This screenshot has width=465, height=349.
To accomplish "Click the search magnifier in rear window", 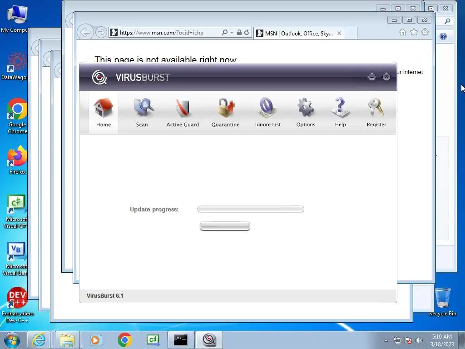I will pyautogui.click(x=447, y=21).
